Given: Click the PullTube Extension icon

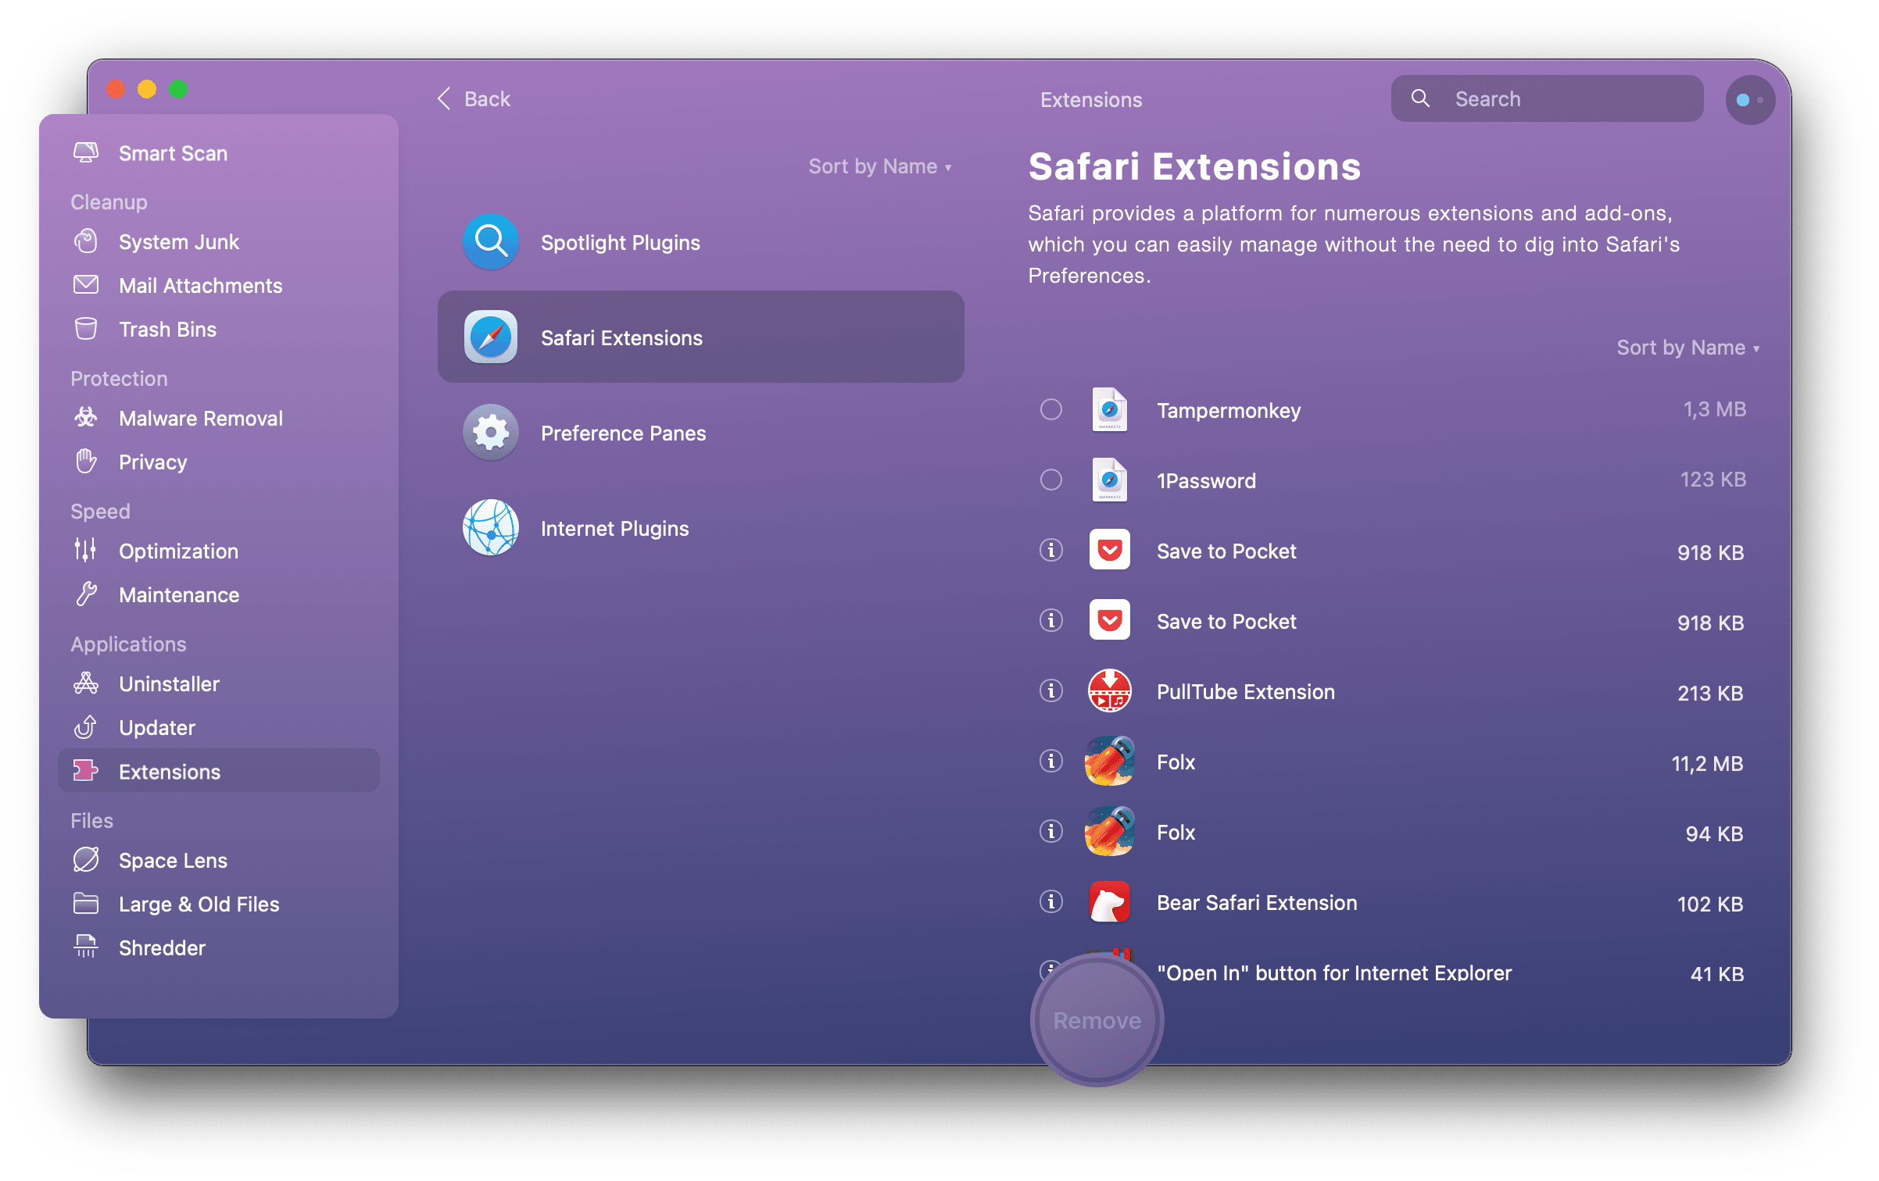Looking at the screenshot, I should pyautogui.click(x=1112, y=691).
